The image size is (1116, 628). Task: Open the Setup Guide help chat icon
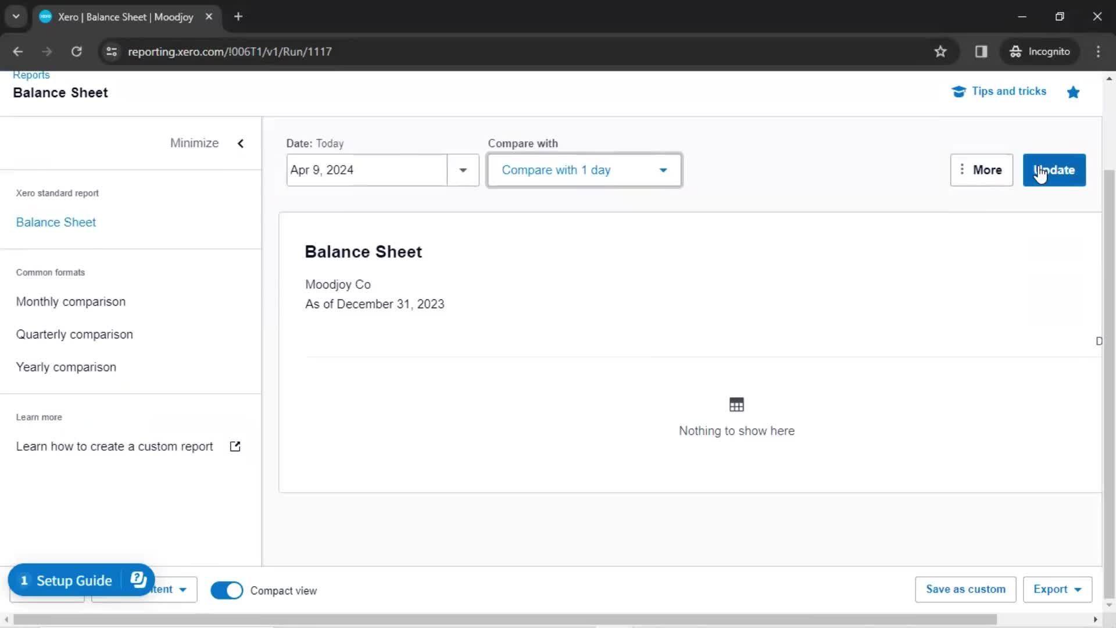click(138, 580)
